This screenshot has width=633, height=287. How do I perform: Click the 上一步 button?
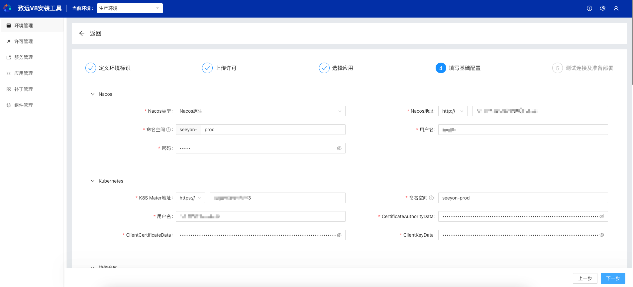pyautogui.click(x=585, y=278)
